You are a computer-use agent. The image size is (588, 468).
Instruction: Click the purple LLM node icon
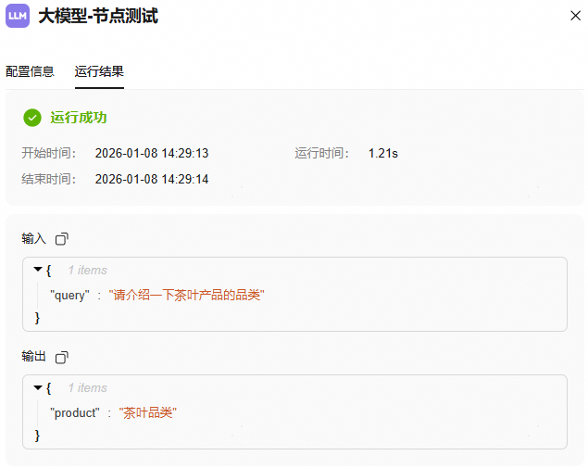point(18,16)
